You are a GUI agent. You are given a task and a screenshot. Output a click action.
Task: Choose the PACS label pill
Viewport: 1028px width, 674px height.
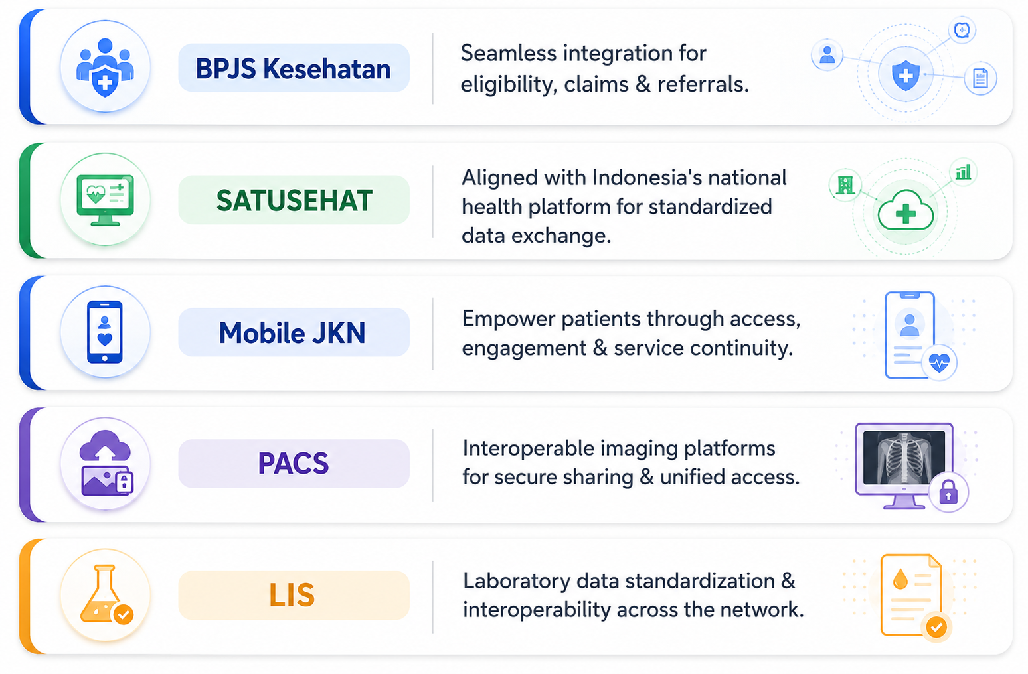[x=294, y=464]
